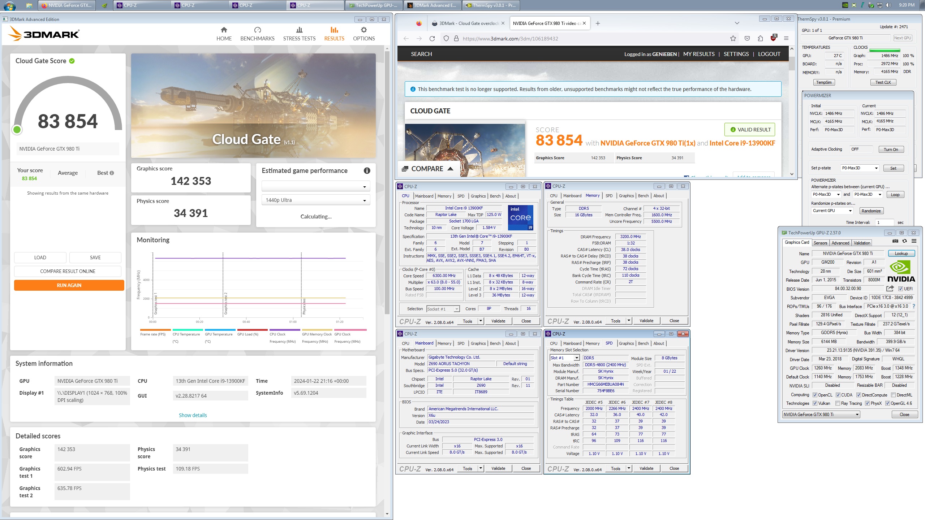Toggle PhysX checkbox in GPU-Z
Viewport: 925px width, 520px height.
tap(867, 403)
